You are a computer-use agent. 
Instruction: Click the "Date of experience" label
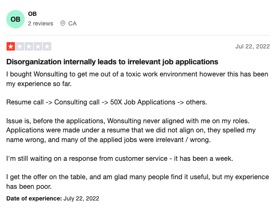pos(34,198)
